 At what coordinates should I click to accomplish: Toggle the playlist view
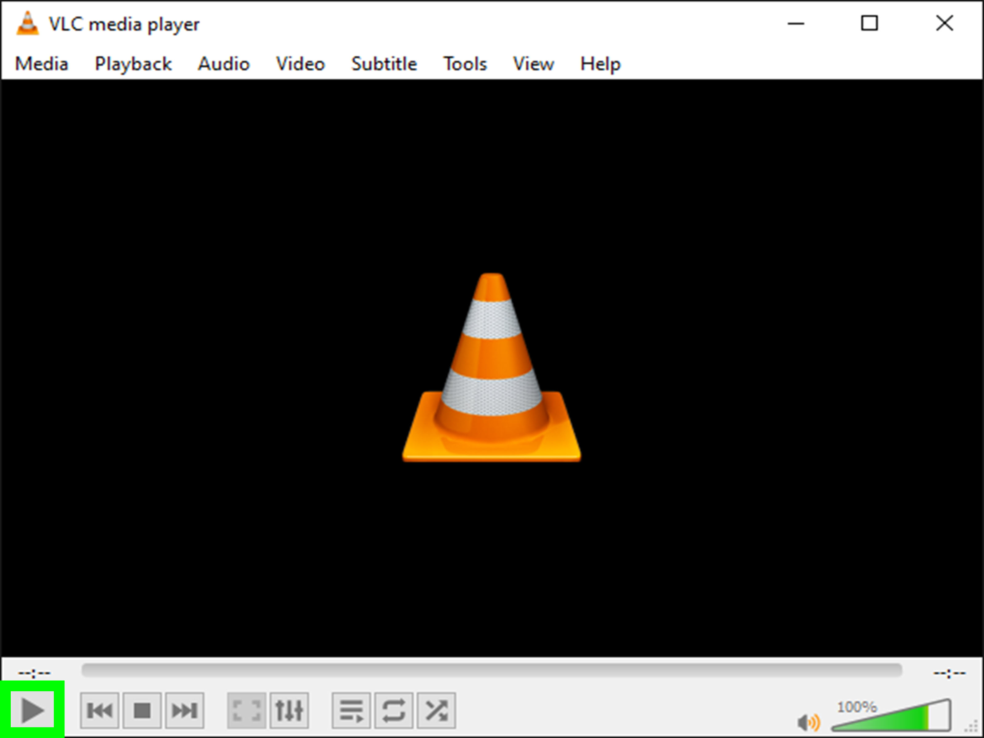click(x=351, y=710)
